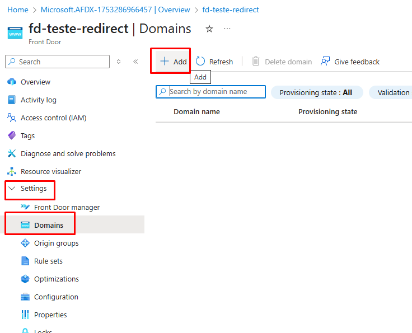Viewport: 412px width, 333px height.
Task: Open the Provisioning state : All filter
Action: (317, 92)
